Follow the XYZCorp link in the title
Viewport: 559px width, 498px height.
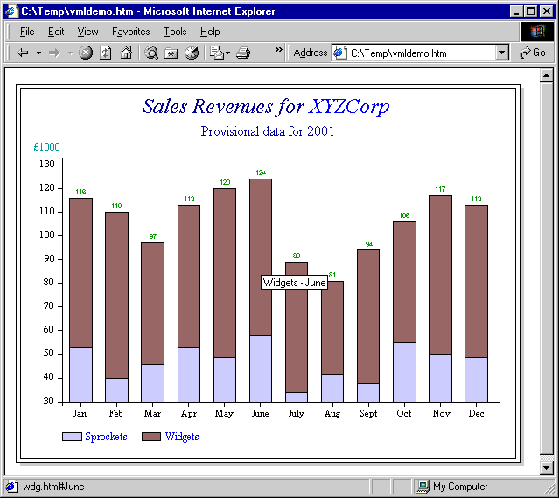(x=349, y=106)
